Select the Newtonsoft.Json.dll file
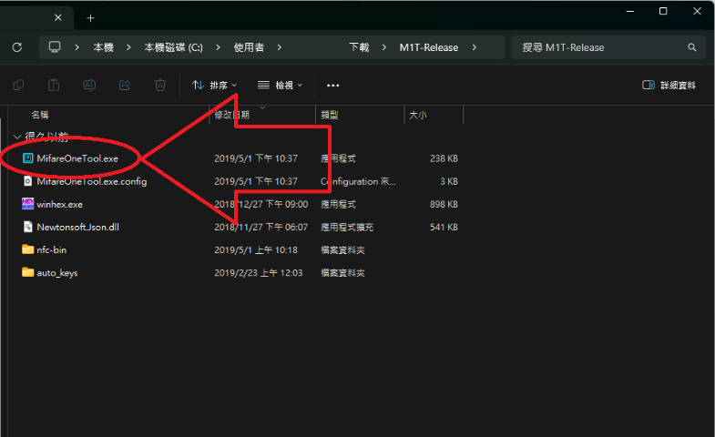The height and width of the screenshot is (437, 715). (78, 227)
